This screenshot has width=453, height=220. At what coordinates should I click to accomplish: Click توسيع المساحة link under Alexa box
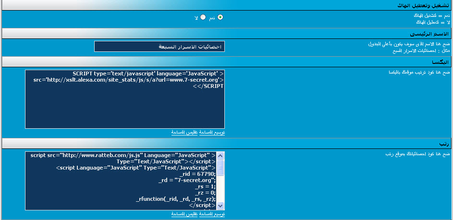[212, 132]
